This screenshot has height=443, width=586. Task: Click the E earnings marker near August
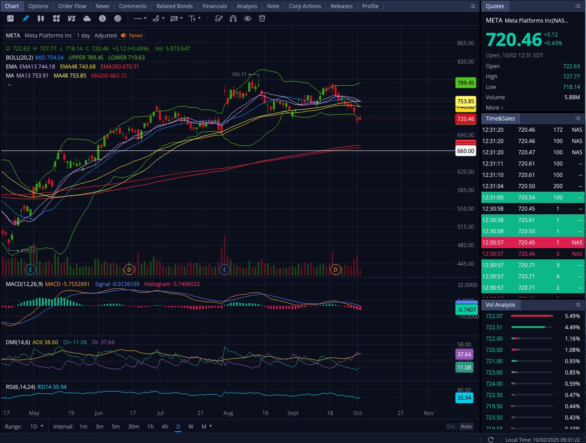point(225,270)
